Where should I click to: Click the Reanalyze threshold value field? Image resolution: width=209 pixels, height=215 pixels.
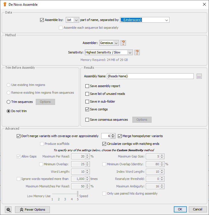click(x=153, y=179)
